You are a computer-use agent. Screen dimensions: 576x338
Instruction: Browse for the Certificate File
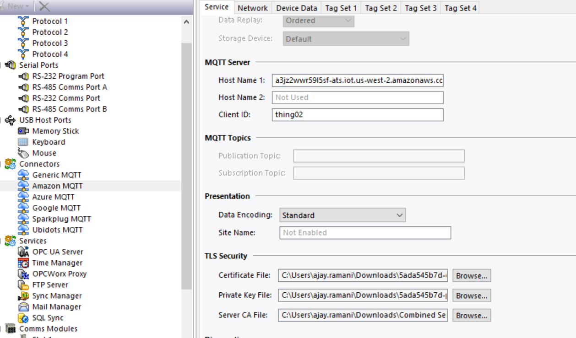(x=472, y=275)
